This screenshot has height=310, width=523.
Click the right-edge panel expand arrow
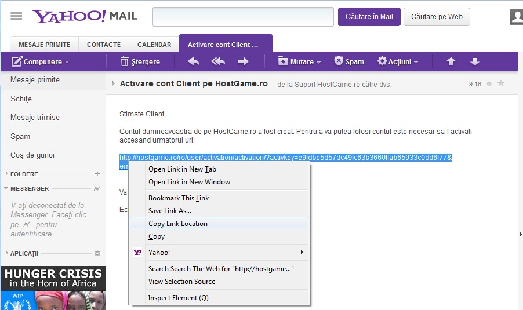[521, 234]
